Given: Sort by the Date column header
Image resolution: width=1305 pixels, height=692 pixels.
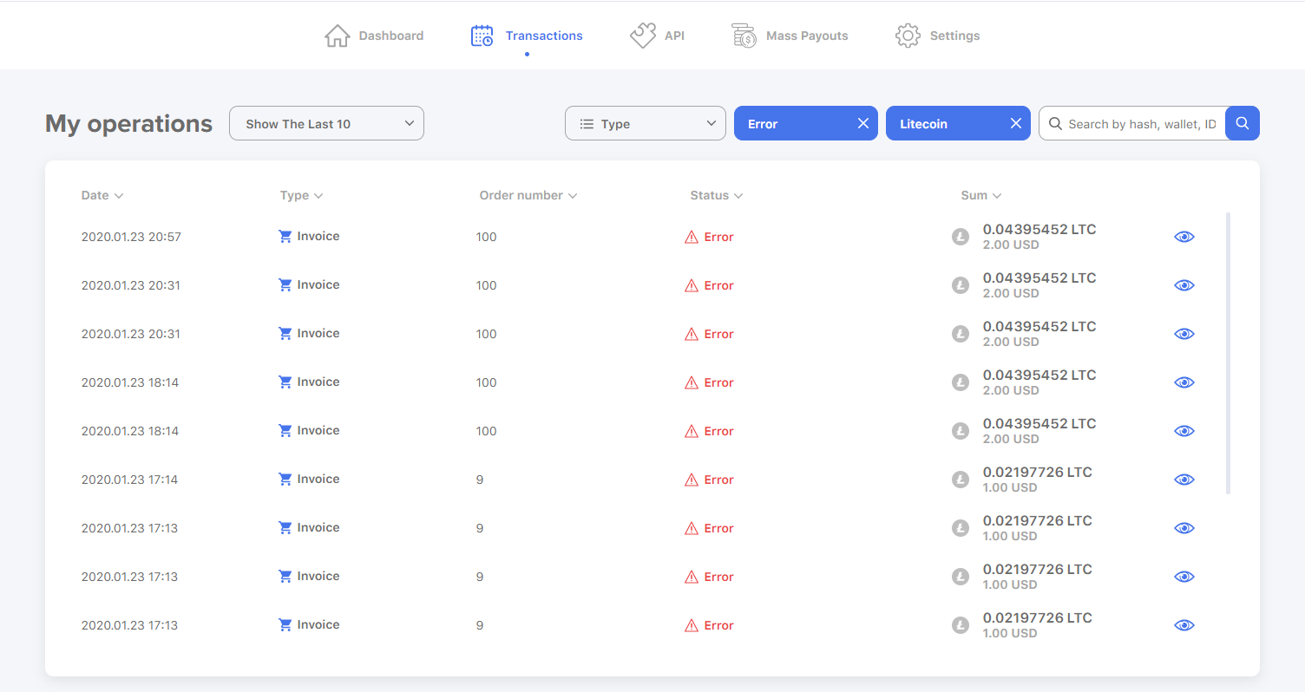Looking at the screenshot, I should [x=102, y=195].
